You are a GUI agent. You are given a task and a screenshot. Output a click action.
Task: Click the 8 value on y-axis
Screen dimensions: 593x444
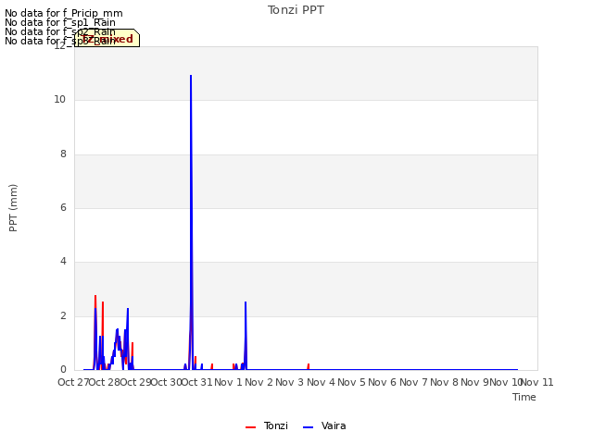point(63,154)
